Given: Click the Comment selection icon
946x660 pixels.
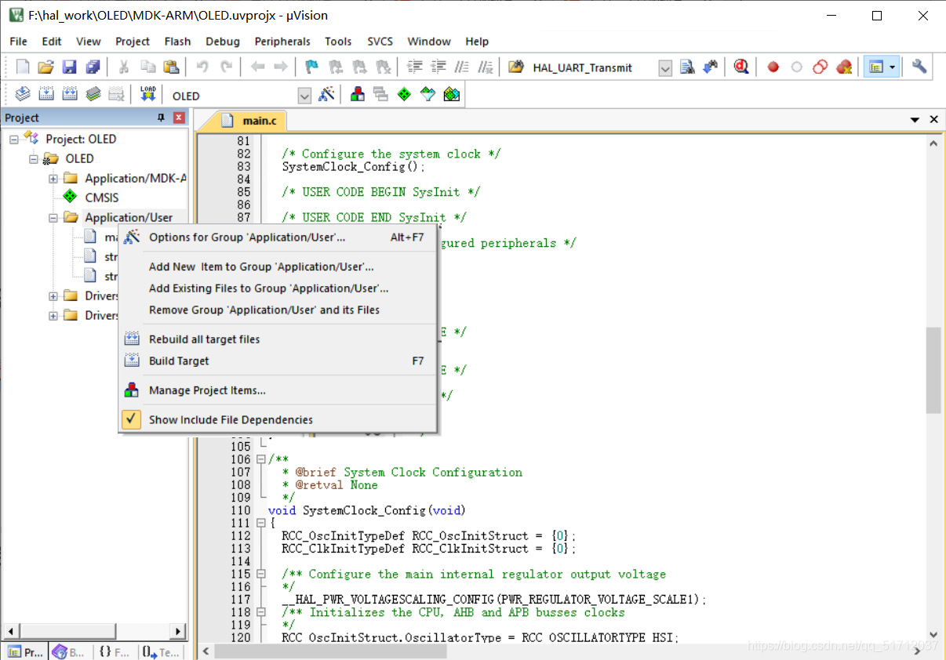Looking at the screenshot, I should tap(463, 67).
